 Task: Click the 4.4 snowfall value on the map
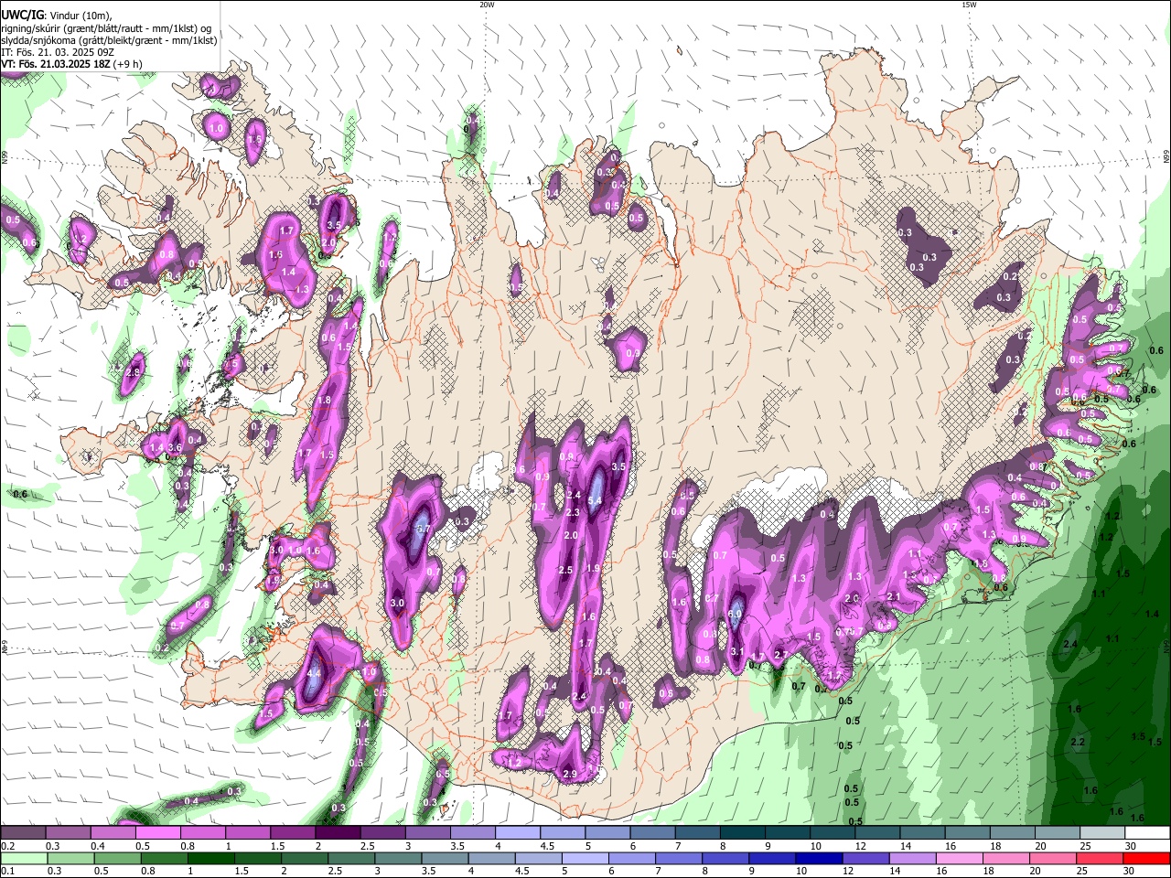tap(313, 674)
